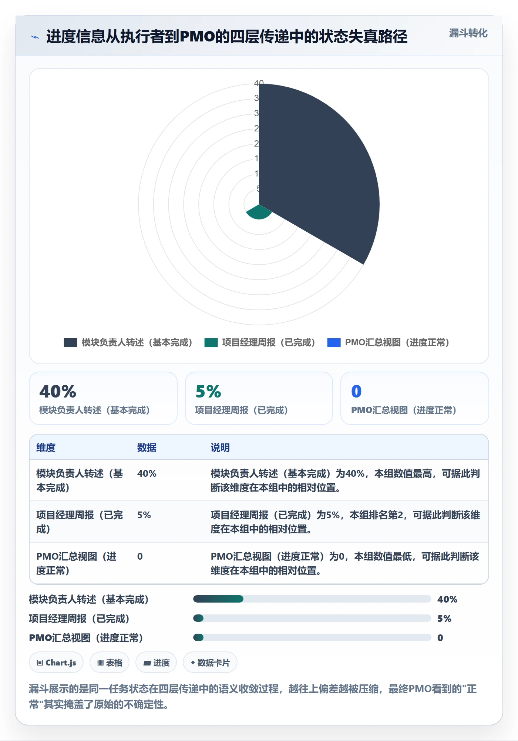This screenshot has height=741, width=518.
Task: Click the radial axis label 40
Action: (x=259, y=83)
